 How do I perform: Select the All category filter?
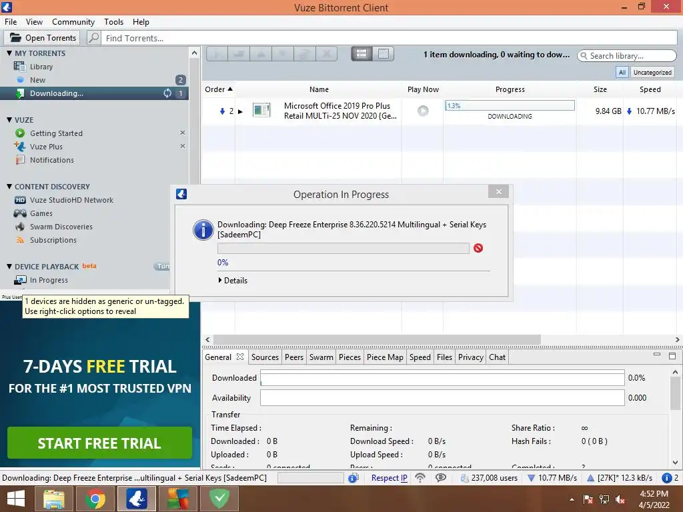pyautogui.click(x=622, y=72)
